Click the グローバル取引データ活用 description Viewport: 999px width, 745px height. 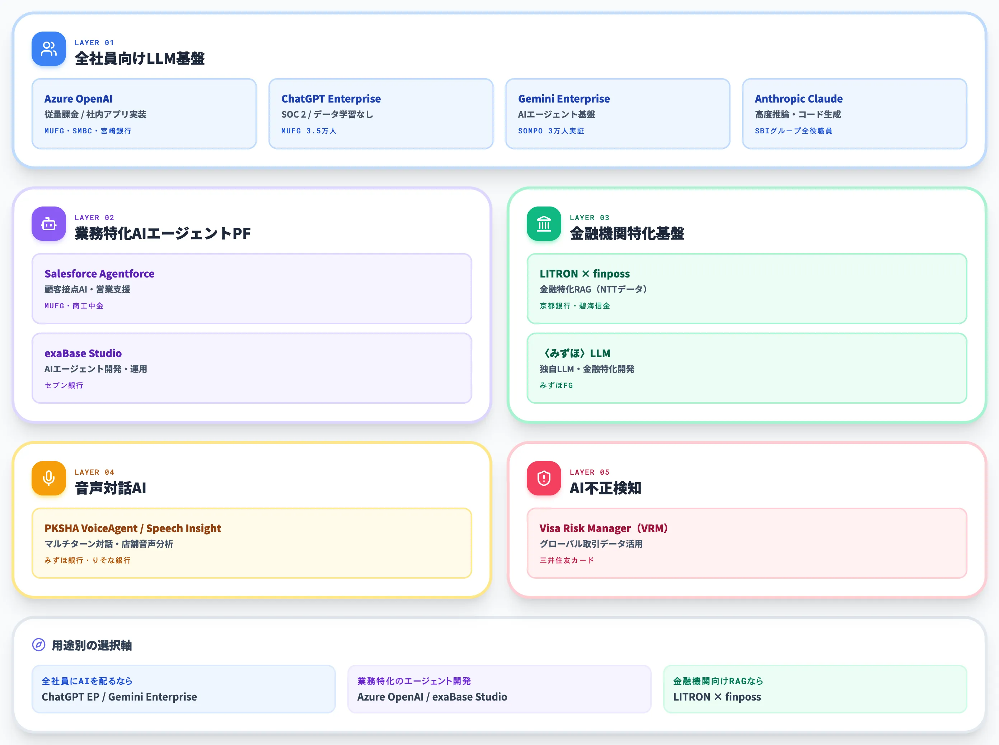click(x=591, y=544)
